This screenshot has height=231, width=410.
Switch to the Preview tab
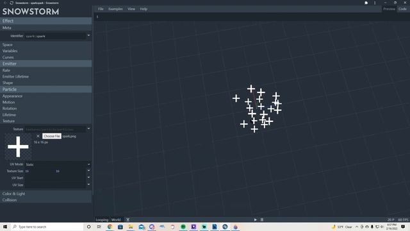tap(389, 9)
